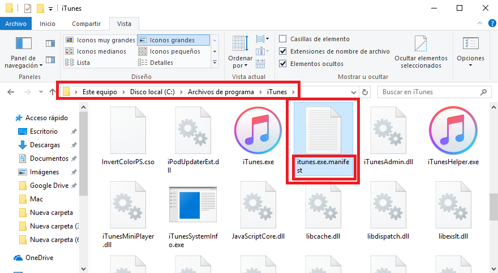Switch to the Compartir tab
This screenshot has height=273, width=498.
(86, 24)
